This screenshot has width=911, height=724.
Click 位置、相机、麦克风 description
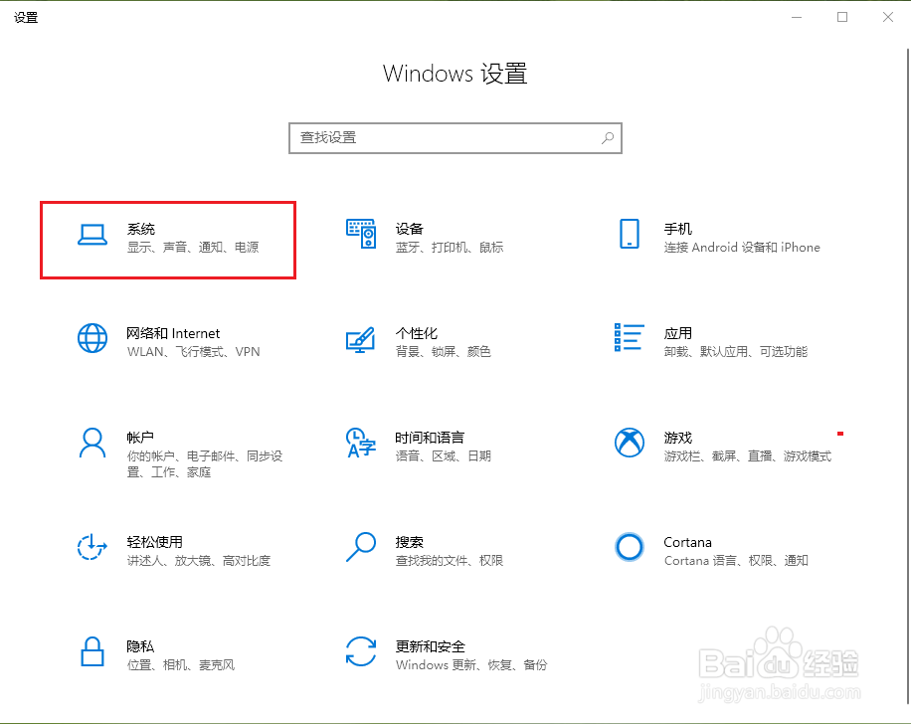coord(181,664)
